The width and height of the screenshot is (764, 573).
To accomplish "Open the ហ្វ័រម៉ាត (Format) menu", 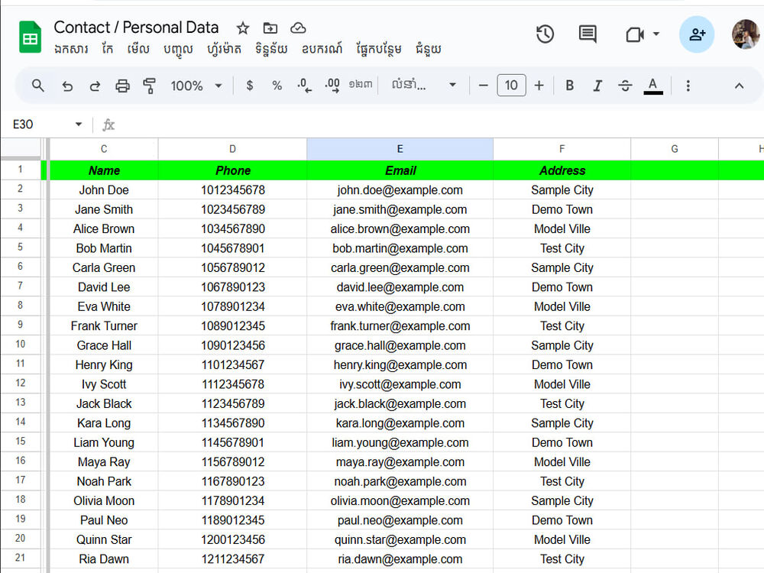I will click(224, 49).
